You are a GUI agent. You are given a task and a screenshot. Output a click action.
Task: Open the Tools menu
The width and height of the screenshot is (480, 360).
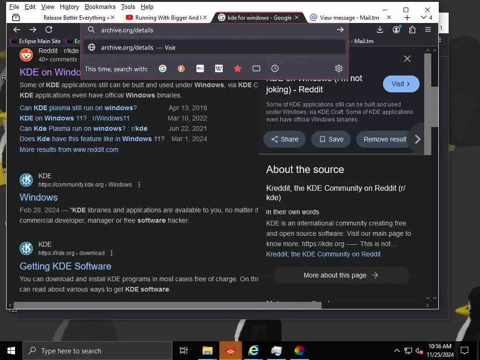pos(128,7)
